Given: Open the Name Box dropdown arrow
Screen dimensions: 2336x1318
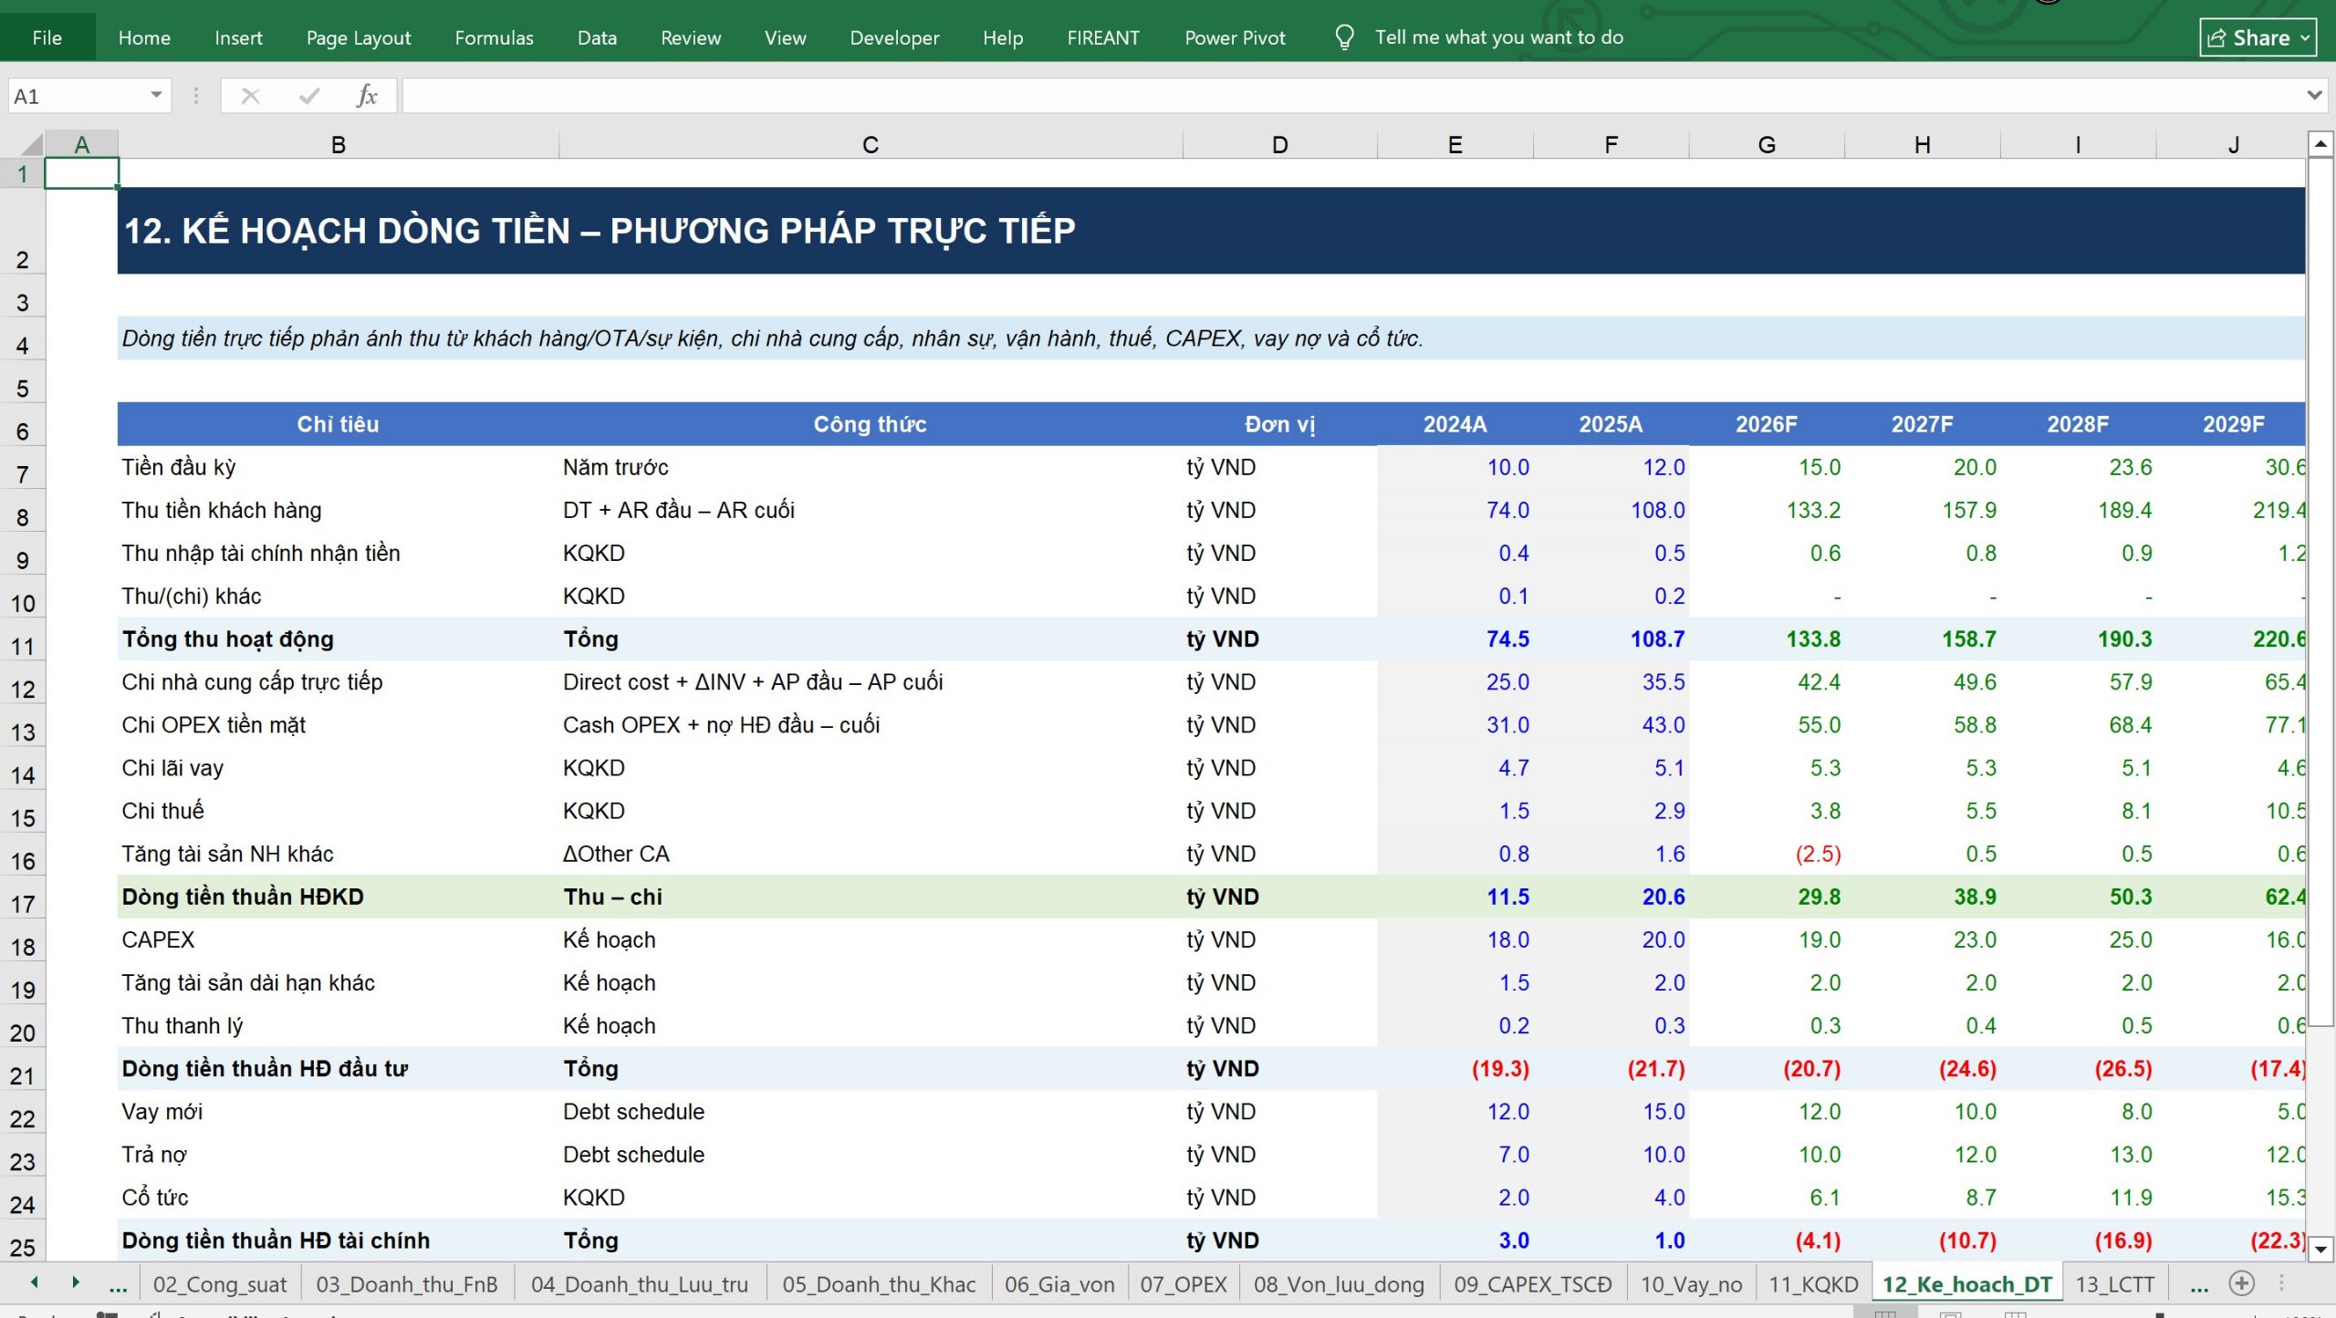Looking at the screenshot, I should coord(156,96).
